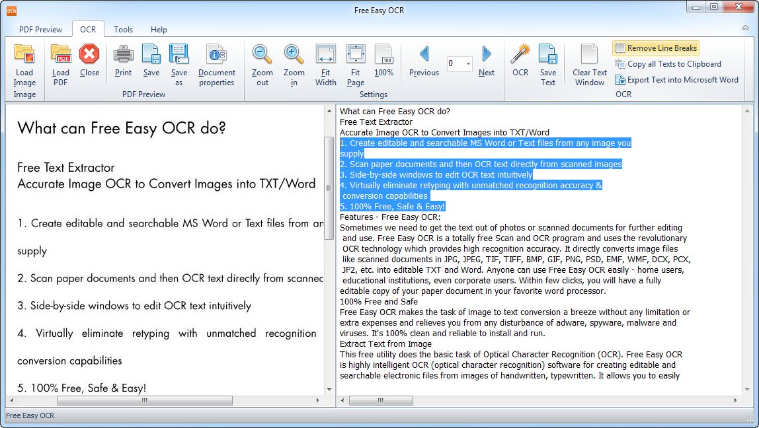Image resolution: width=759 pixels, height=428 pixels.
Task: Click 'What can Free Easy OCR do?' in text pane
Action: [x=395, y=111]
